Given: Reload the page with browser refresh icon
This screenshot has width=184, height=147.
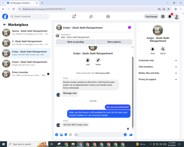Looking at the screenshot, I should pyautogui.click(x=14, y=9).
